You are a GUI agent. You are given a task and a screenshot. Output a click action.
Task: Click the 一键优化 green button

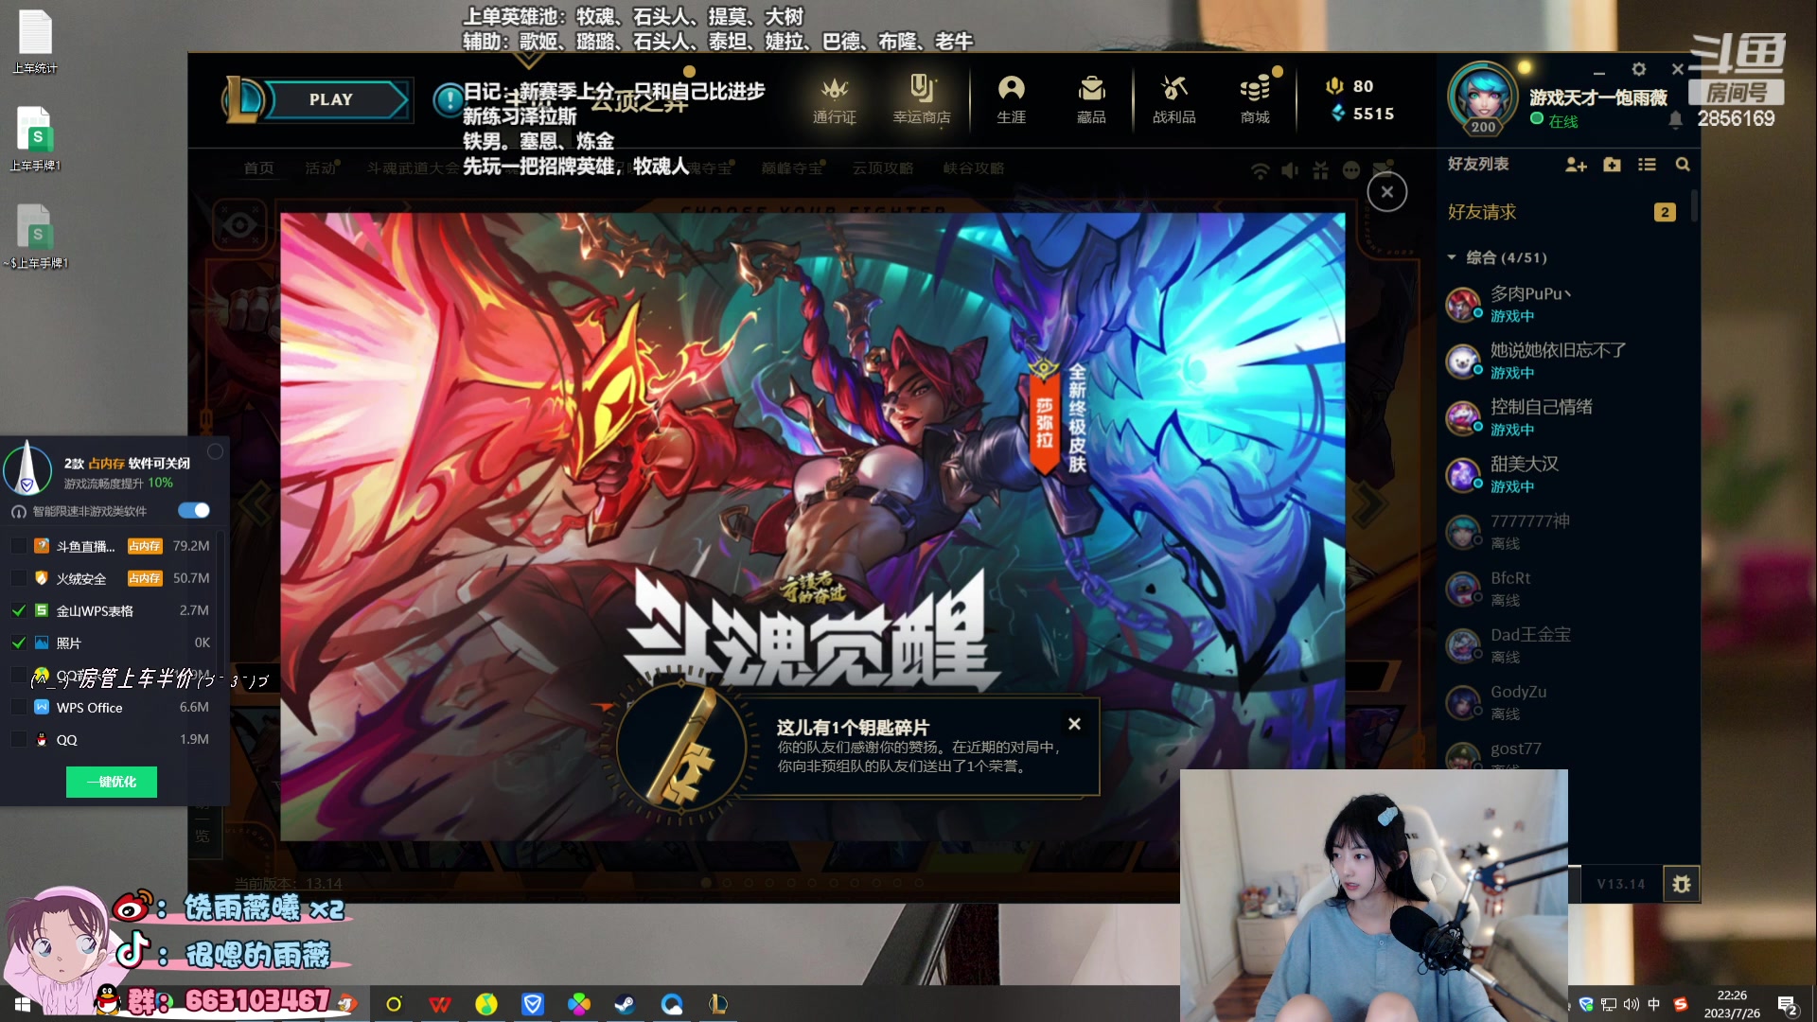point(112,782)
